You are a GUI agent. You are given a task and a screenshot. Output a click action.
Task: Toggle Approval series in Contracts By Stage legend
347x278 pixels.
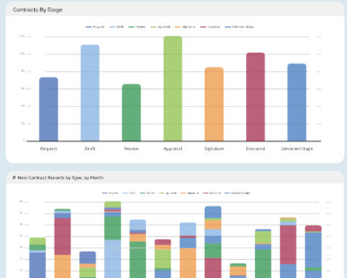pos(160,27)
